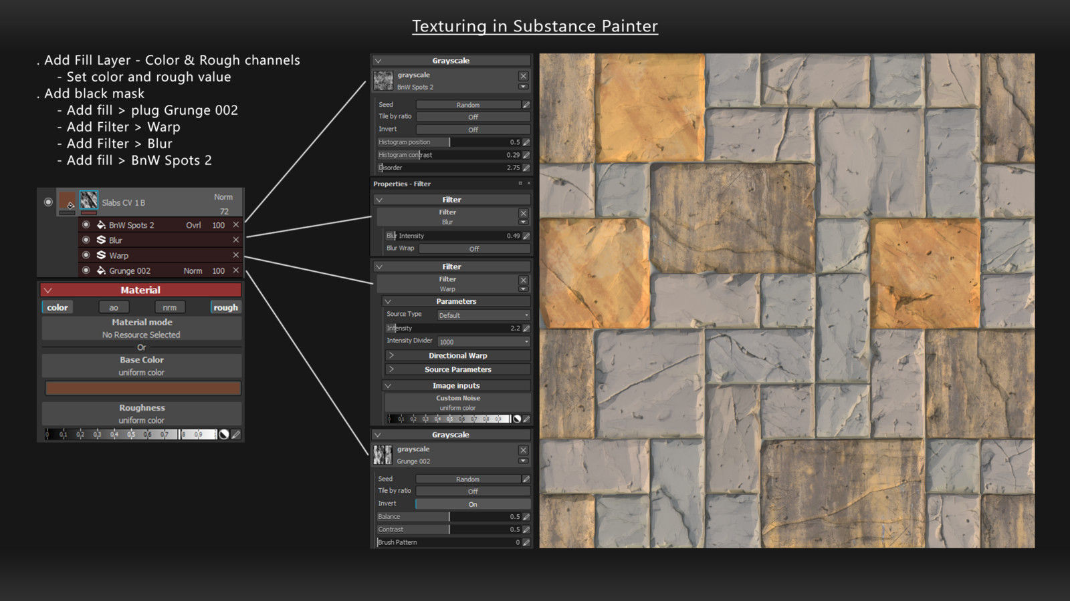Toggle visibility of Slabs CV 1 B layer

point(48,202)
